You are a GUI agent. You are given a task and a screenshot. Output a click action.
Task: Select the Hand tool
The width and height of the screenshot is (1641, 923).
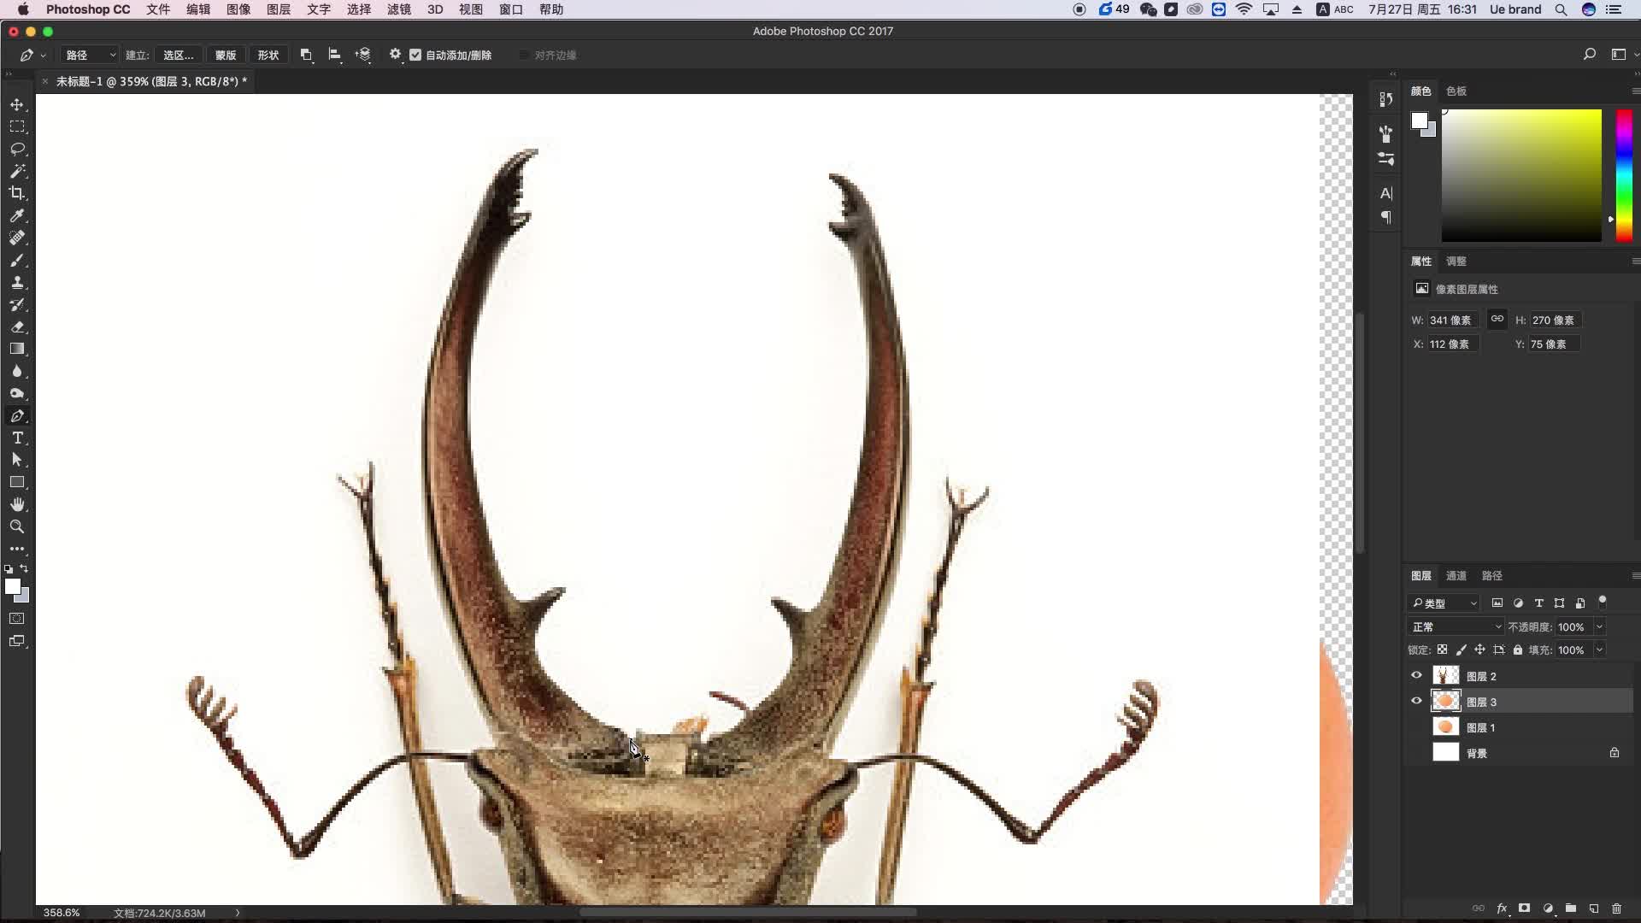click(x=17, y=504)
